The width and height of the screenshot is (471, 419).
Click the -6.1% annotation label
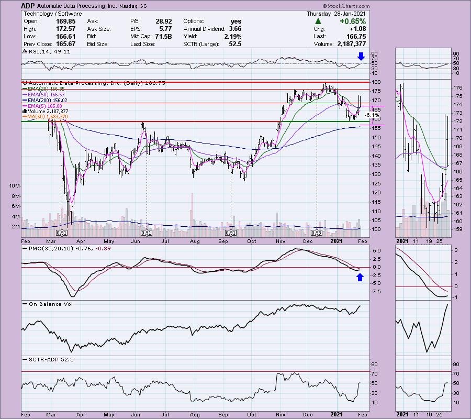coord(372,115)
